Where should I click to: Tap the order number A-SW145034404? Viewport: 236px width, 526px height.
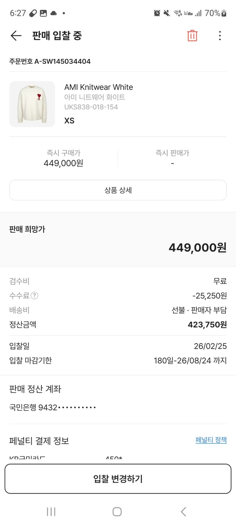pyautogui.click(x=50, y=61)
